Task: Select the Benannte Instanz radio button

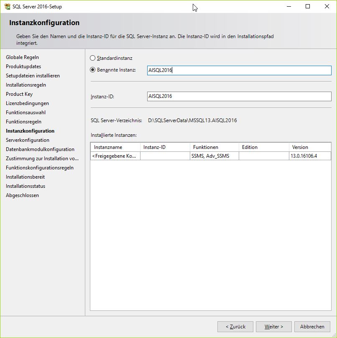Action: click(92, 70)
